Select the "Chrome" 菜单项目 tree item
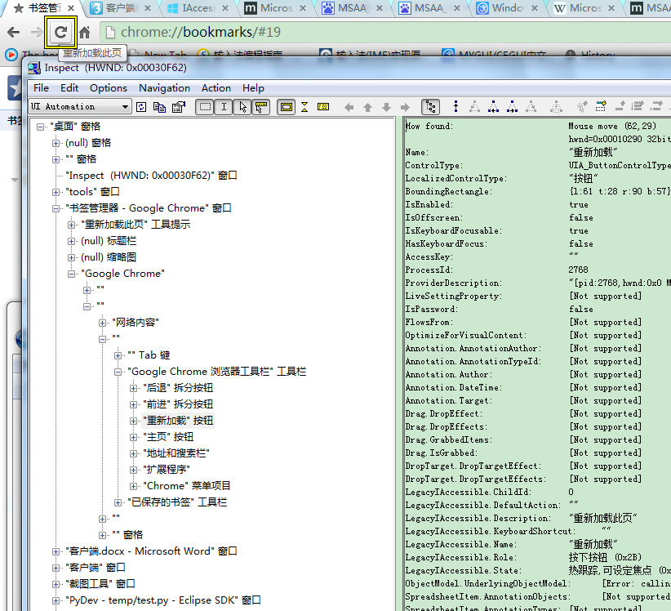The width and height of the screenshot is (671, 611). click(x=187, y=485)
